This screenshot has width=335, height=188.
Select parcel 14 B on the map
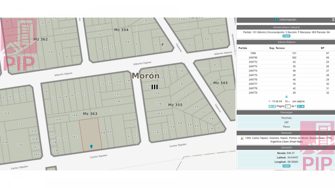tap(75, 115)
